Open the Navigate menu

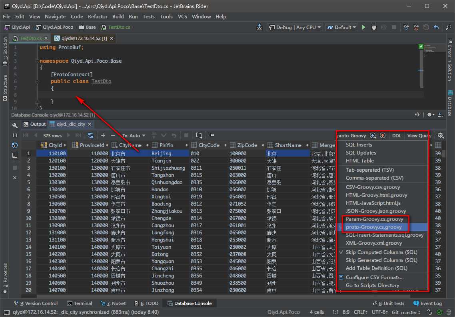coord(55,16)
